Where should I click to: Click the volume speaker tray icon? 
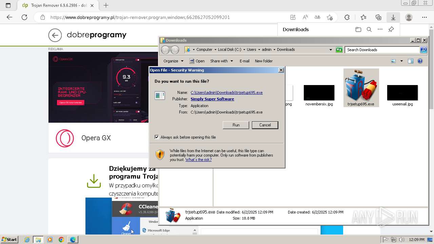click(x=401, y=240)
